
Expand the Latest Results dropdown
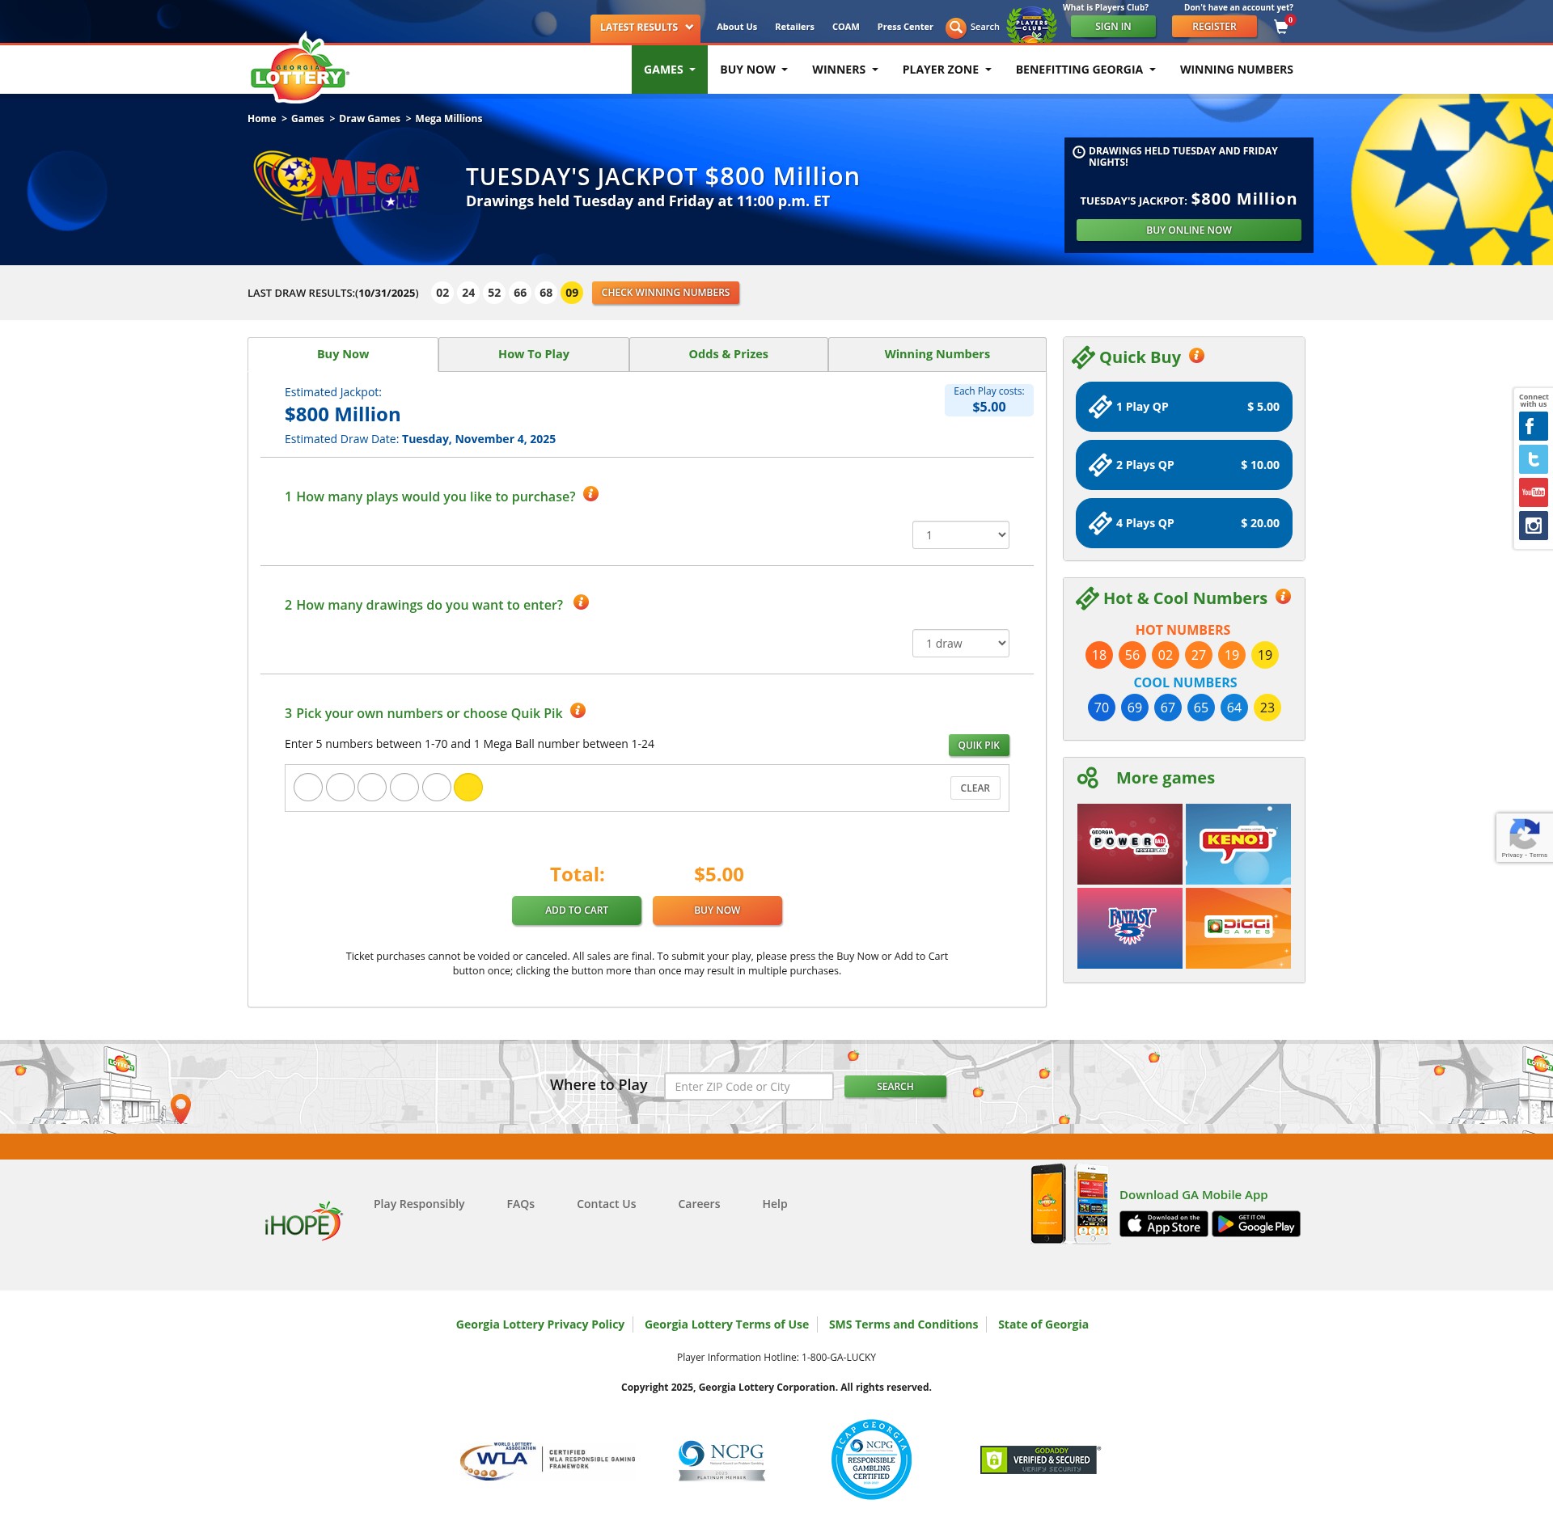(645, 27)
